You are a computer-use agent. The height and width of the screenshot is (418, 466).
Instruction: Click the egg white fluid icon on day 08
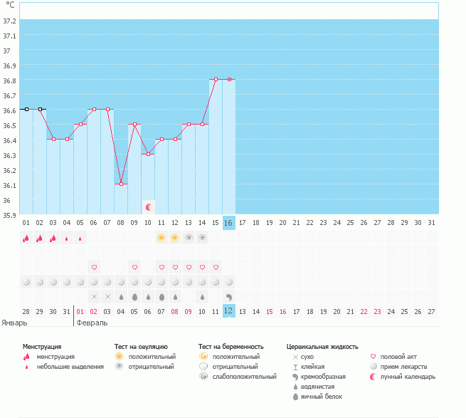(x=121, y=296)
